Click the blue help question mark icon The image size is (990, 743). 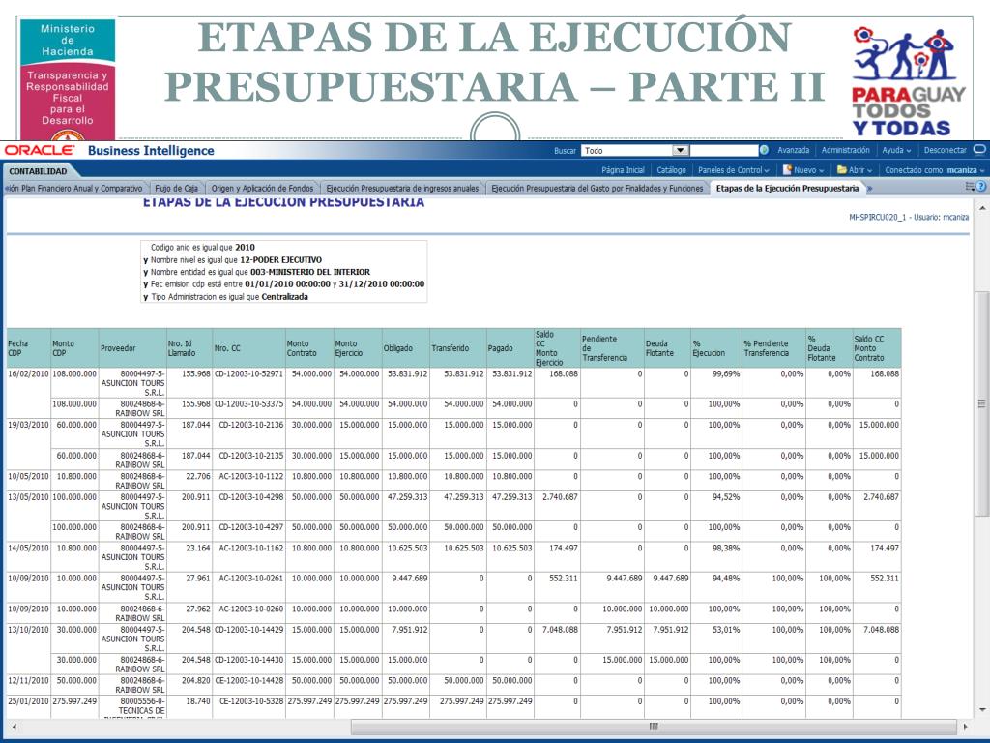click(x=981, y=187)
